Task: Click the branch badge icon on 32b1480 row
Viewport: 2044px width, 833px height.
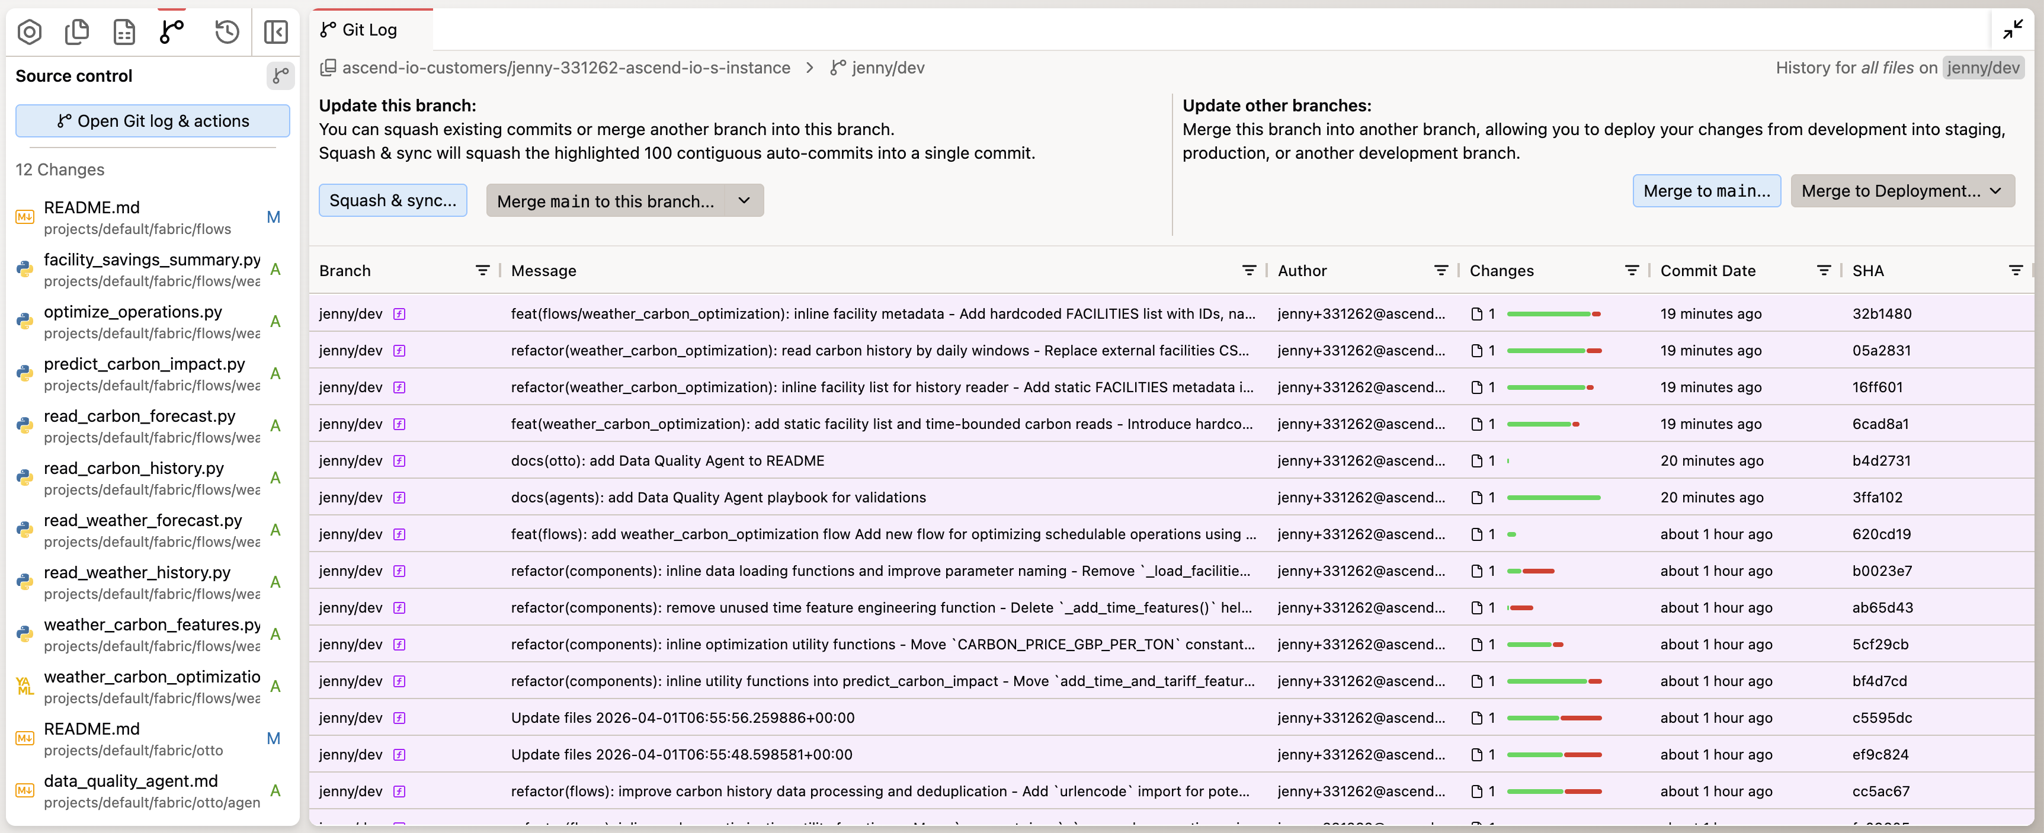Action: click(x=400, y=313)
